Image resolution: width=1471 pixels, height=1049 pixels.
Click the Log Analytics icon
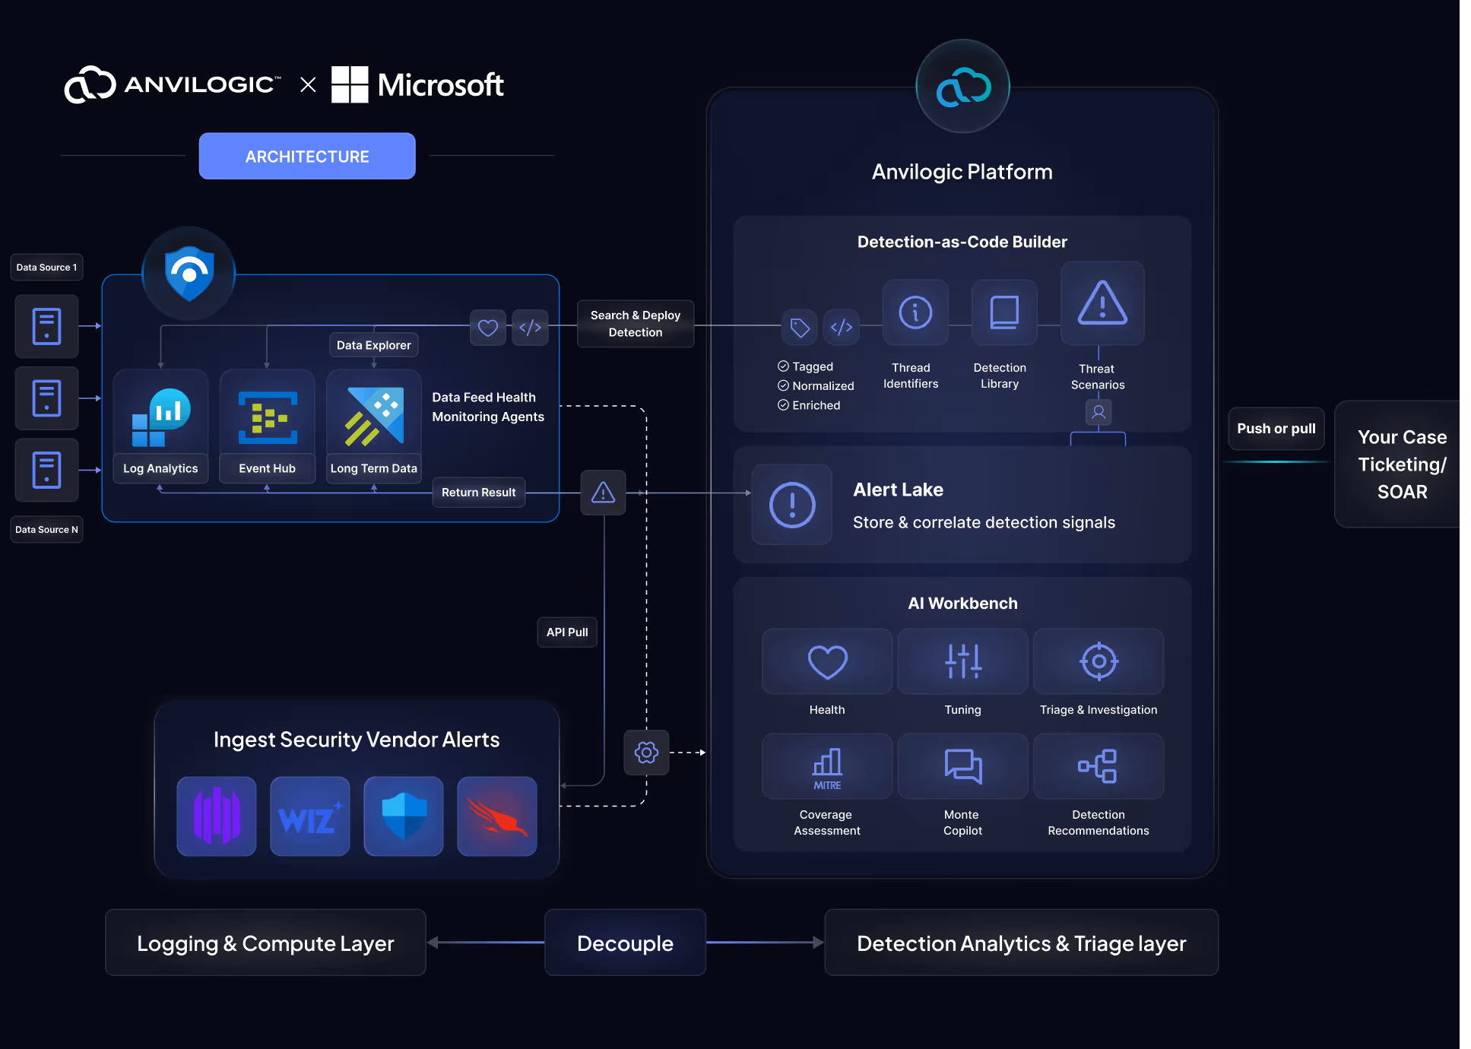pyautogui.click(x=160, y=417)
